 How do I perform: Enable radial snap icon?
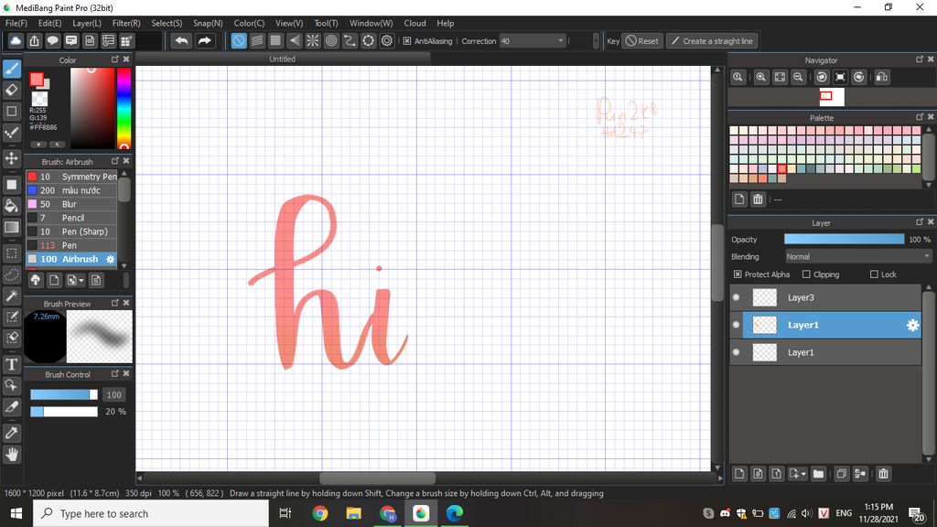(313, 40)
